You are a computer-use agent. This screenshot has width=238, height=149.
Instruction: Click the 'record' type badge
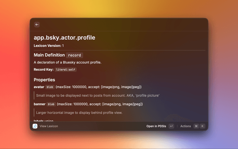tap(74, 55)
